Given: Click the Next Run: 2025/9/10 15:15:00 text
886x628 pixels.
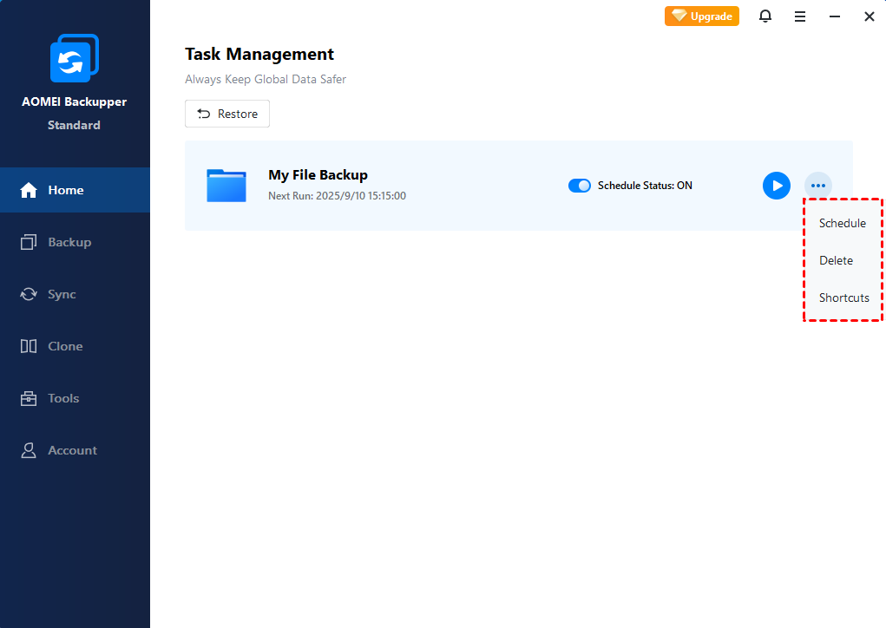Looking at the screenshot, I should [337, 196].
